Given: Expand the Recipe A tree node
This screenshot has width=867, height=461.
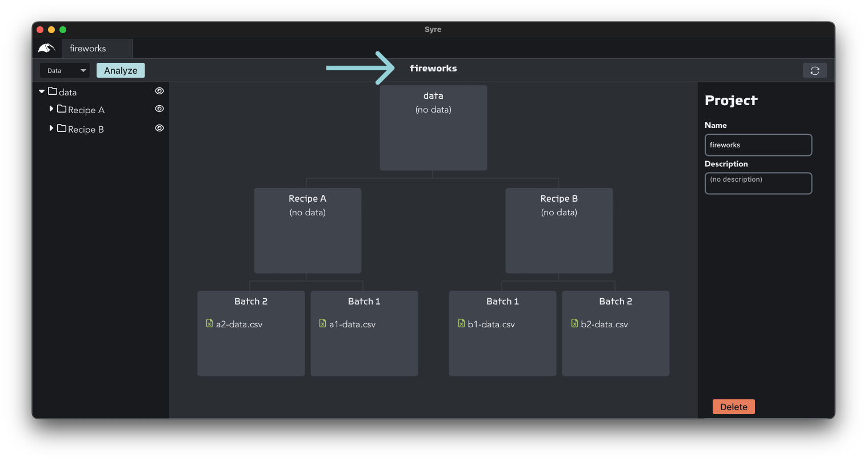Looking at the screenshot, I should (x=51, y=109).
